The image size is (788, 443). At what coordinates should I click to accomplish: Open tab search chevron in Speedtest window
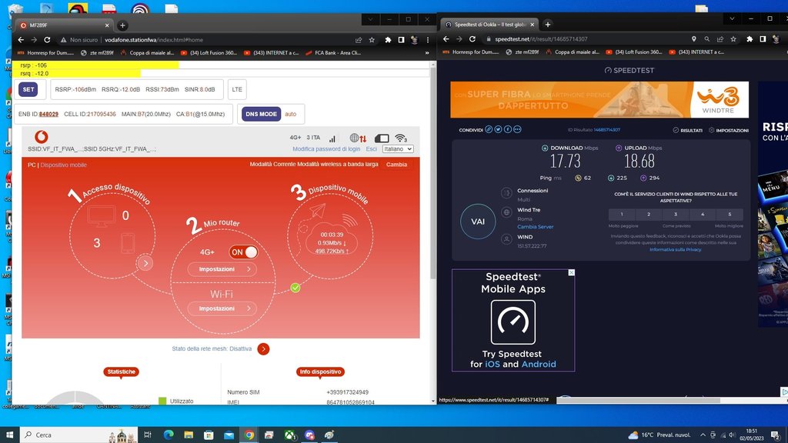pyautogui.click(x=733, y=18)
